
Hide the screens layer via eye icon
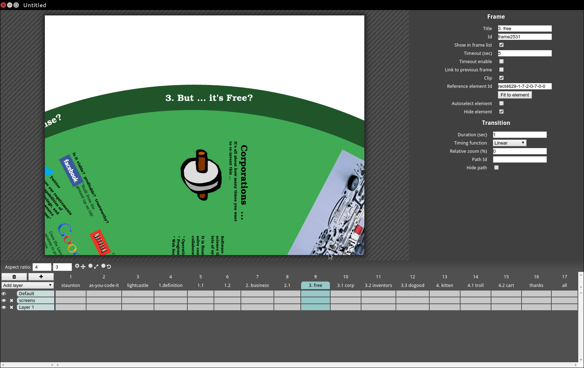pyautogui.click(x=4, y=301)
